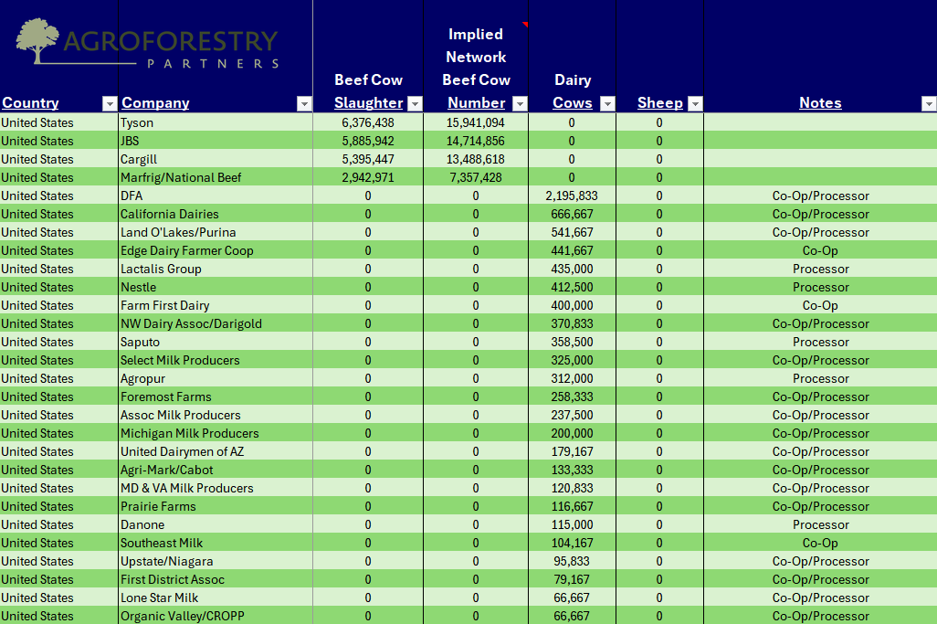Select the Notes cell in the Lactalis Group row
Screen dimensions: 937x624
click(x=820, y=269)
